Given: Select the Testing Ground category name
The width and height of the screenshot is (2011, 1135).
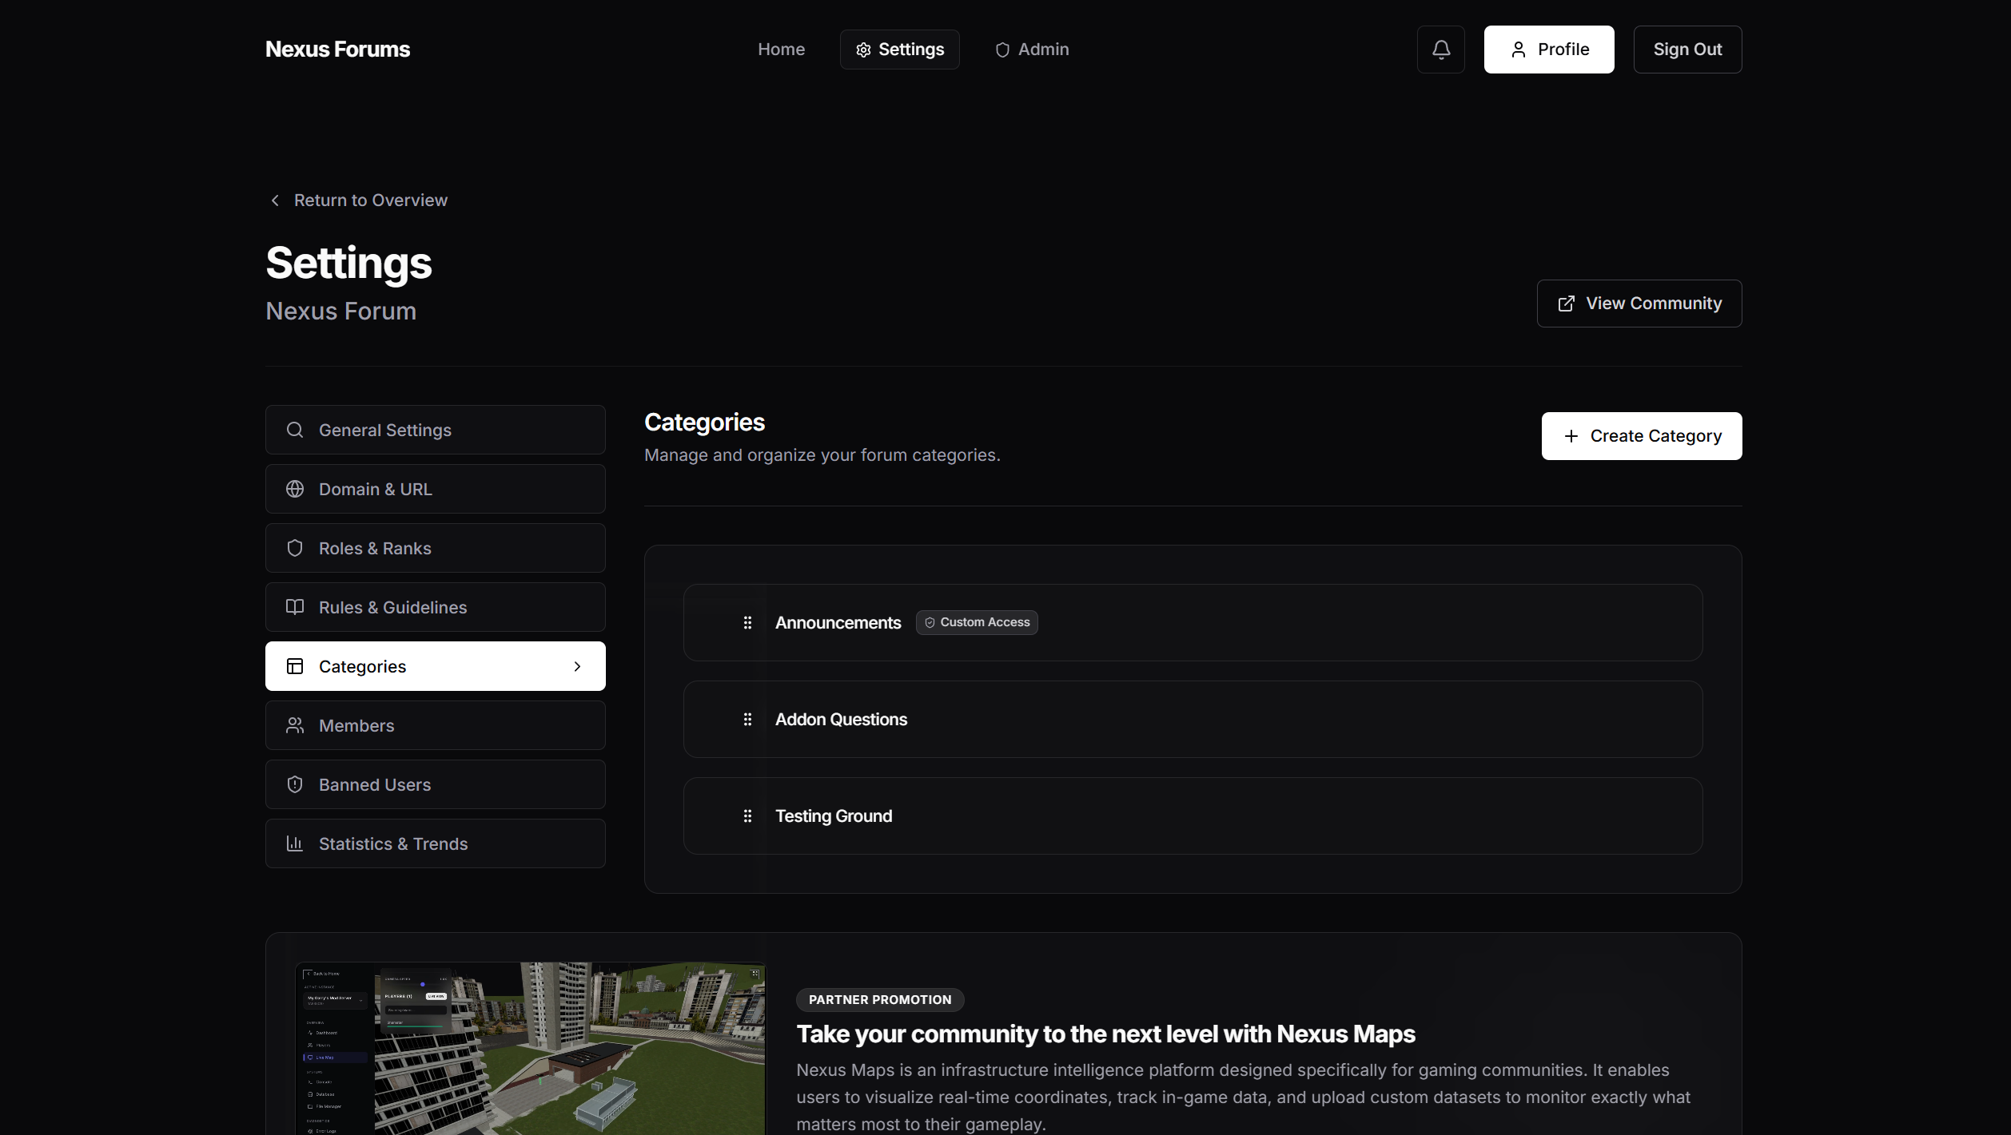Looking at the screenshot, I should [x=834, y=816].
